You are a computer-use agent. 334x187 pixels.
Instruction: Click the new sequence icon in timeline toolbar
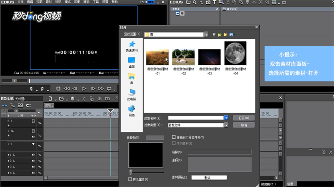click(x=50, y=98)
